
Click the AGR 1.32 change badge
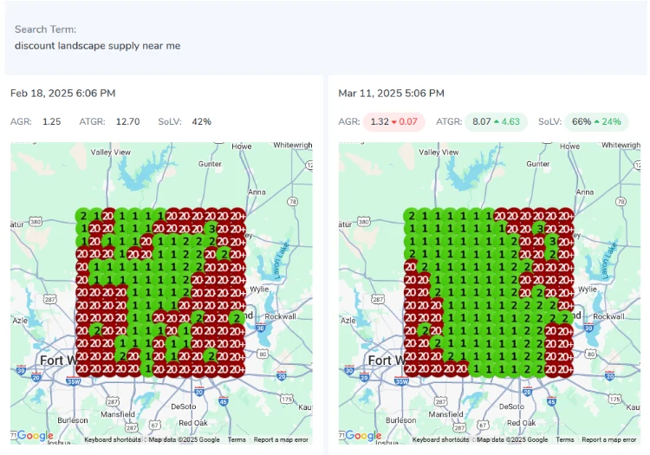pos(393,122)
